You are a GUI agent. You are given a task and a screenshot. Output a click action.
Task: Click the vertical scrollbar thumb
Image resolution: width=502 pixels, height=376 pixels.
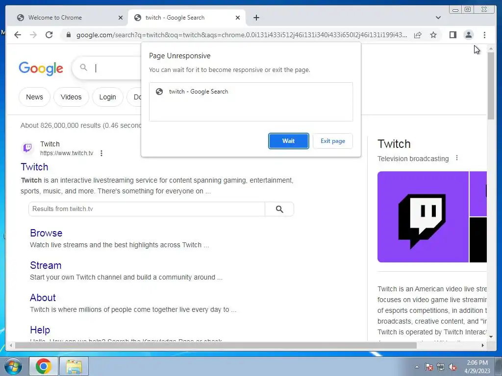pos(491,86)
